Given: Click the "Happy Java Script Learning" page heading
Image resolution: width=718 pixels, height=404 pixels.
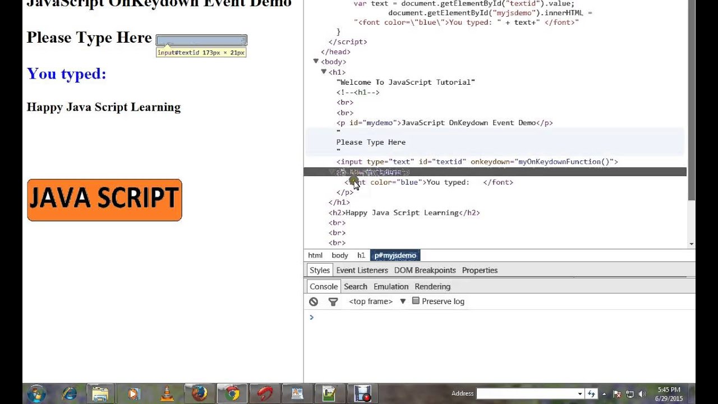Looking at the screenshot, I should pyautogui.click(x=103, y=107).
